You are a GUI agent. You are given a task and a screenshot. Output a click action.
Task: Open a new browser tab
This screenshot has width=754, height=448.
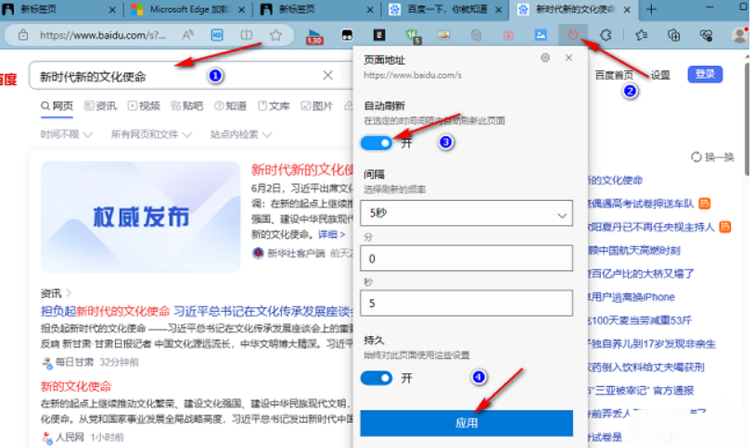pos(651,9)
